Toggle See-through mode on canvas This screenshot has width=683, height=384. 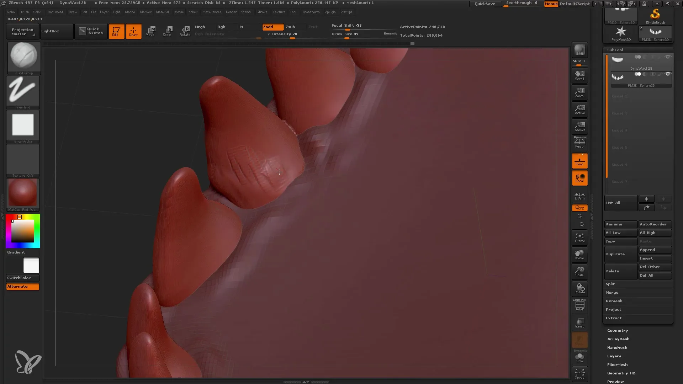coord(522,3)
